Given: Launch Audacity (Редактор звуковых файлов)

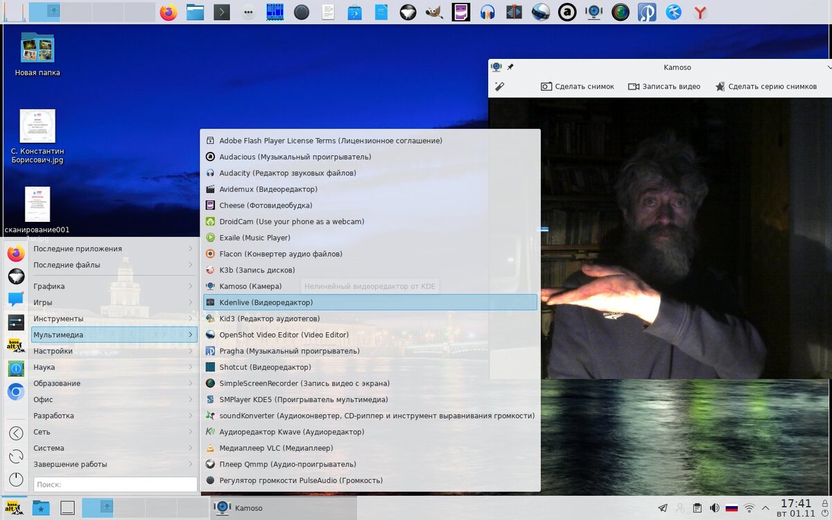Looking at the screenshot, I should (370, 173).
